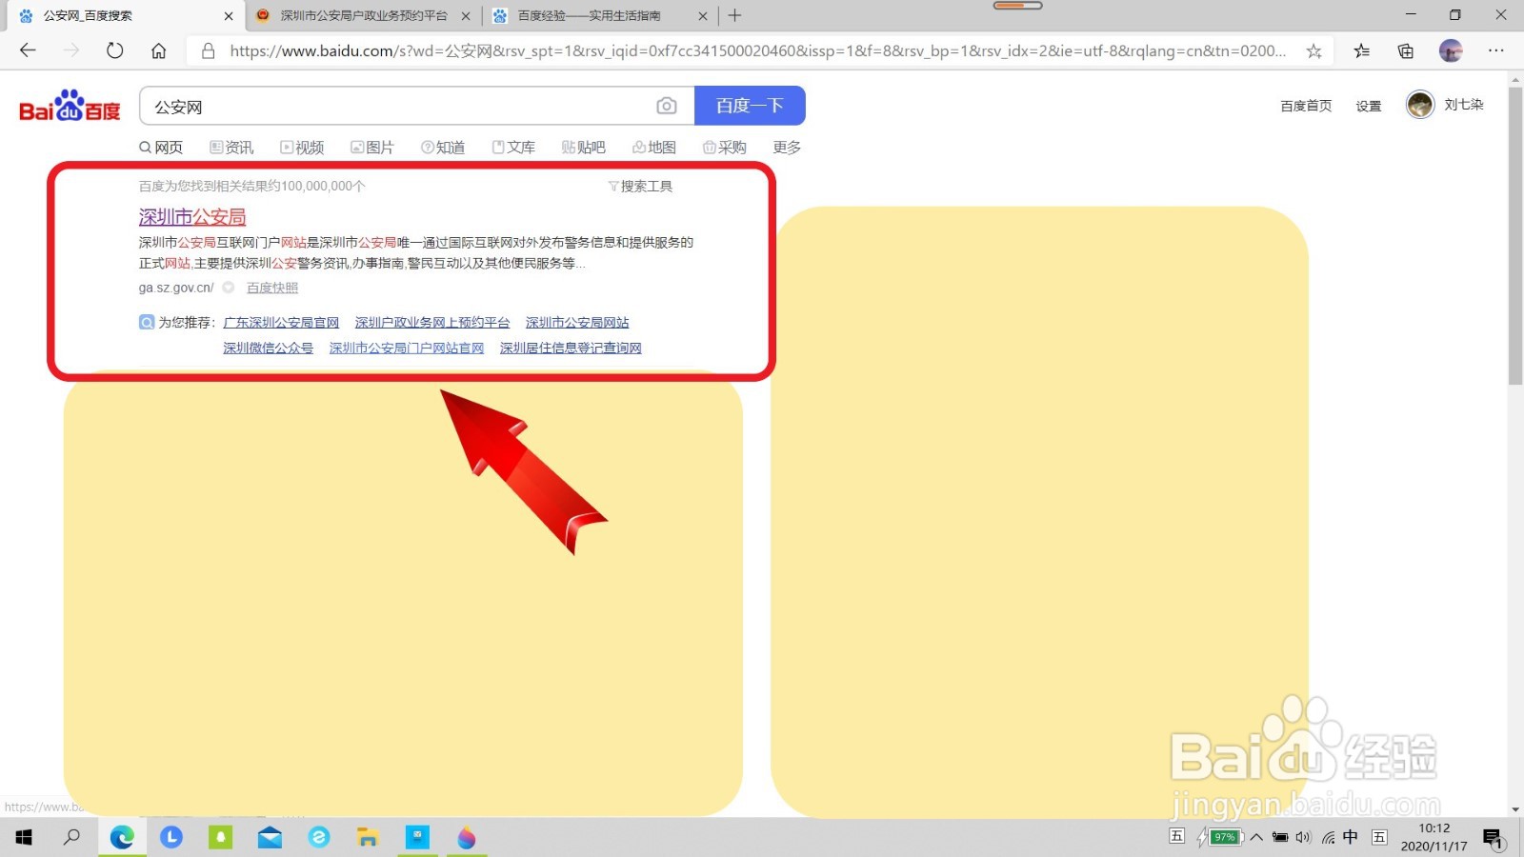Close the 深圳市公安局户政业务预约平台 tab
This screenshot has width=1524, height=857.
(x=466, y=15)
